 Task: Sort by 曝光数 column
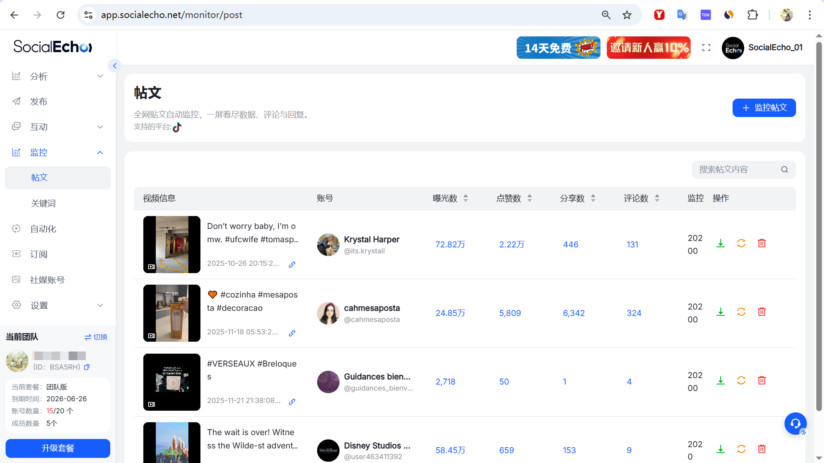point(466,198)
